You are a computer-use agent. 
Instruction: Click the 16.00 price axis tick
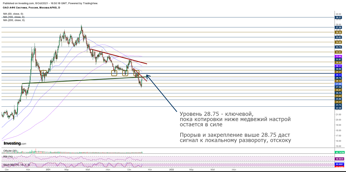point(339,141)
